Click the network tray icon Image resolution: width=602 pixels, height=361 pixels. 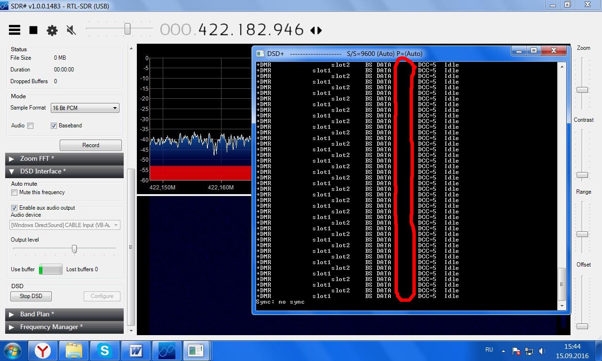(x=530, y=351)
